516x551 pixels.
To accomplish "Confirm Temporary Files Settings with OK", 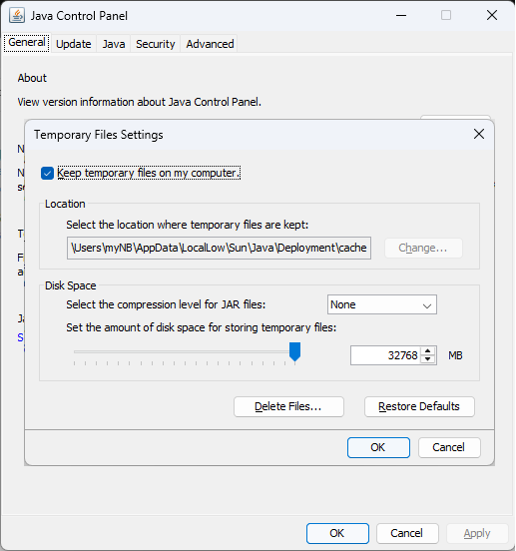I will click(378, 447).
